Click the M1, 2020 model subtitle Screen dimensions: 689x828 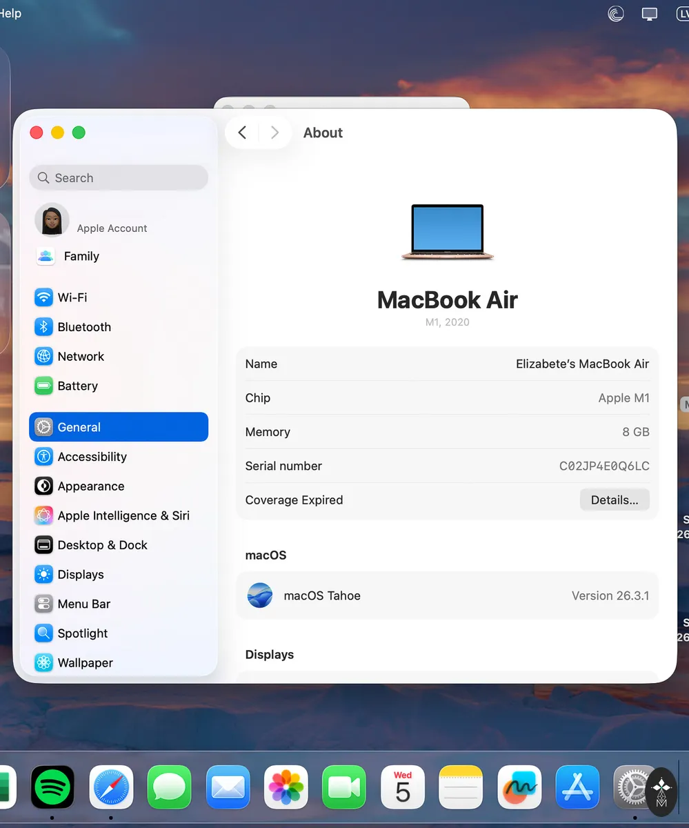[x=448, y=322]
